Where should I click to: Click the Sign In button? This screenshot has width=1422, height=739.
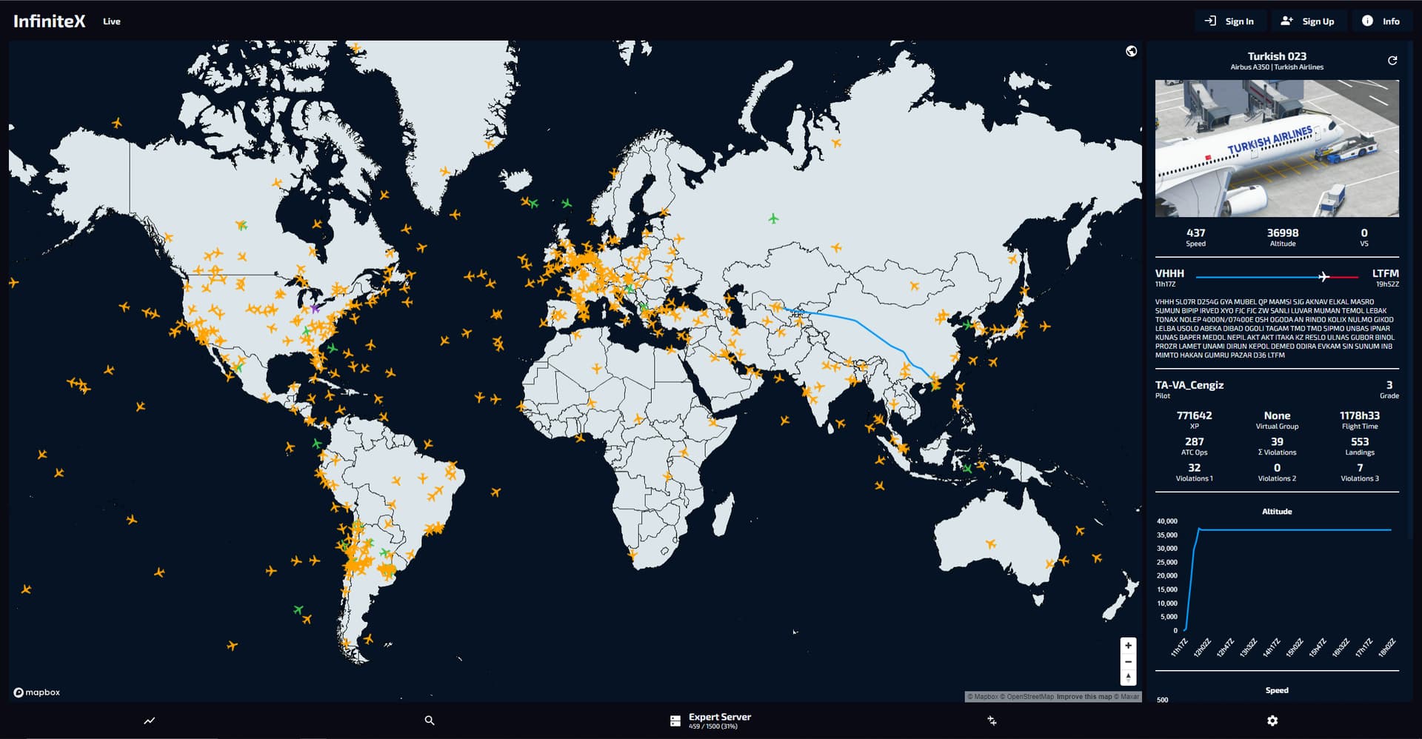[1229, 21]
